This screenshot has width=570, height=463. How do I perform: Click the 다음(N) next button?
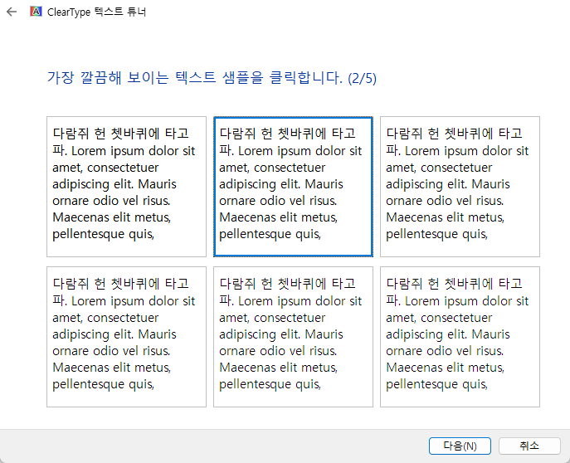pyautogui.click(x=460, y=446)
